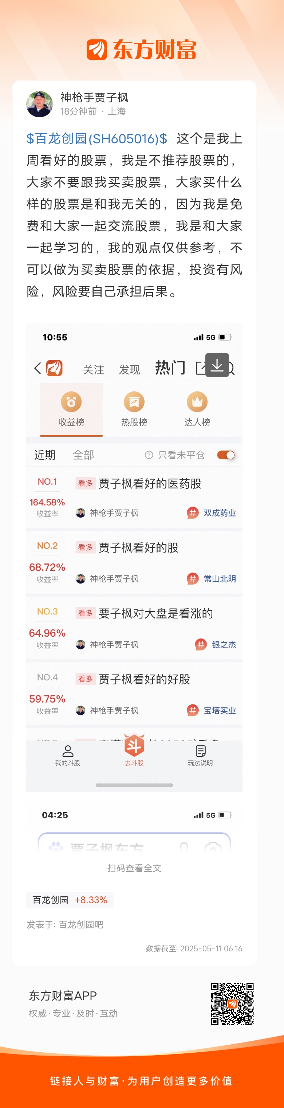Viewport: 284px width, 1108px height.
Task: Toggle the 只看未平仓 switch
Action: click(x=226, y=455)
